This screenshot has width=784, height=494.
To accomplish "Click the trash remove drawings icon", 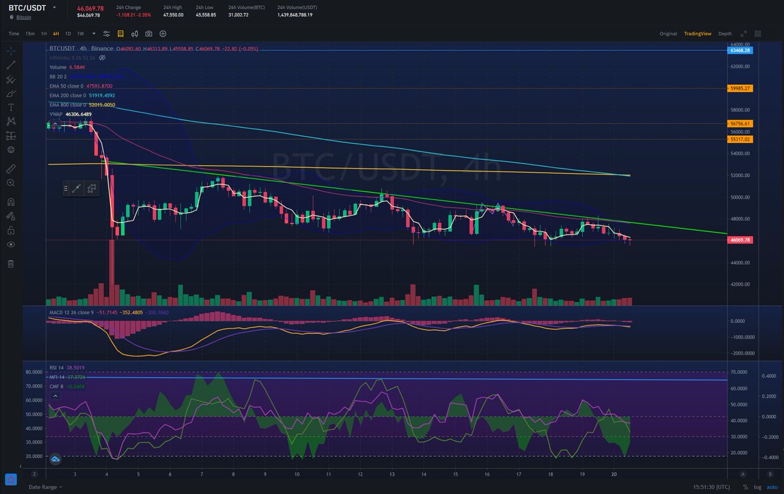I will tap(10, 263).
